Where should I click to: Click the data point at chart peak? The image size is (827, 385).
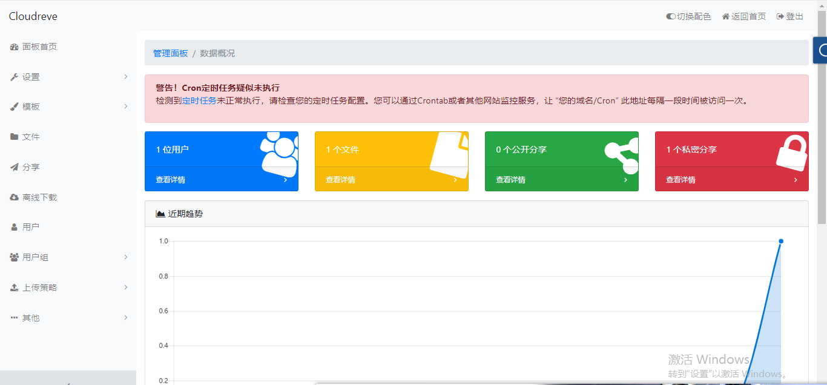click(x=781, y=241)
